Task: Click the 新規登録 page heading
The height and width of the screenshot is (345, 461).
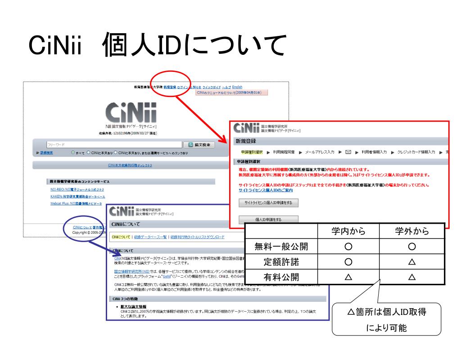Action: coord(245,141)
